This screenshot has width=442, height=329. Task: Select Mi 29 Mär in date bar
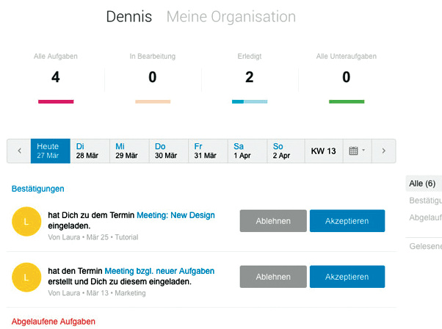coord(129,151)
